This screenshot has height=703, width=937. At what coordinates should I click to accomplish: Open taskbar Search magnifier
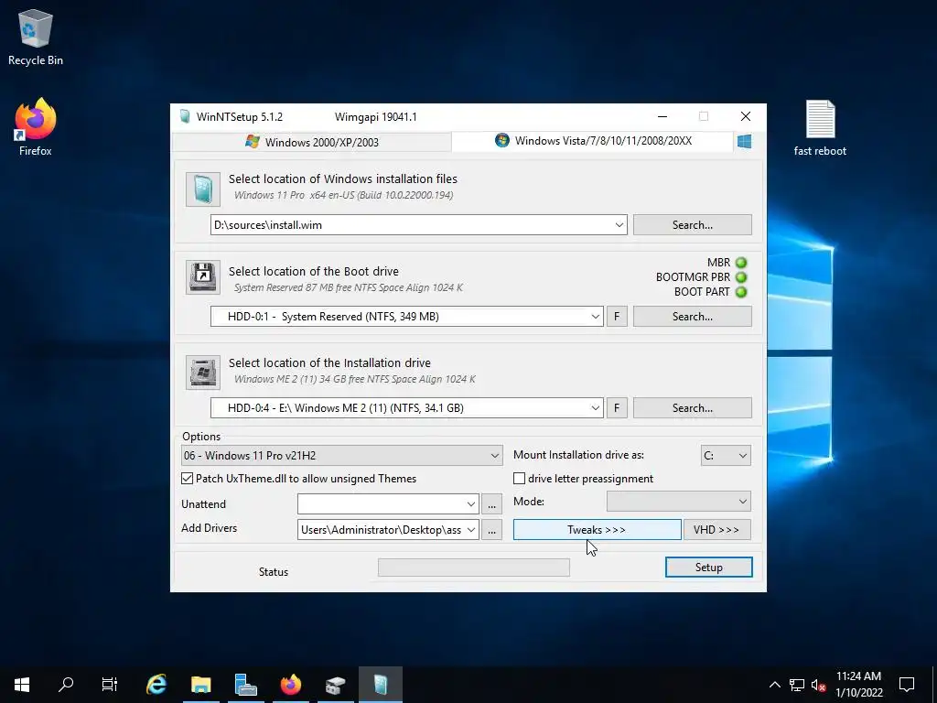point(66,685)
